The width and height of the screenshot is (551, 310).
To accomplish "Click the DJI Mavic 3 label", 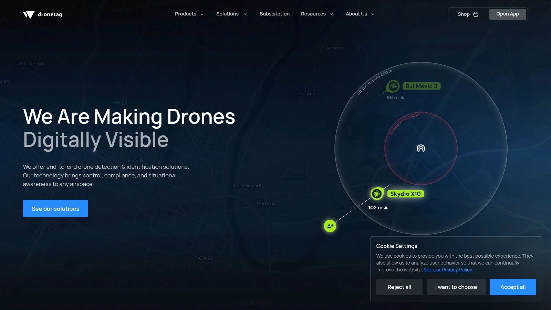I will pyautogui.click(x=421, y=86).
